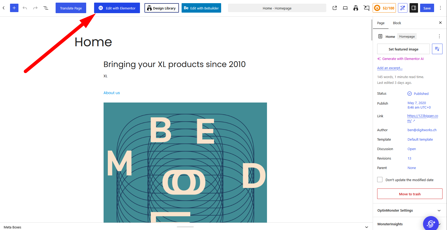The height and width of the screenshot is (230, 447).
Task: Undo the last change
Action: click(25, 8)
